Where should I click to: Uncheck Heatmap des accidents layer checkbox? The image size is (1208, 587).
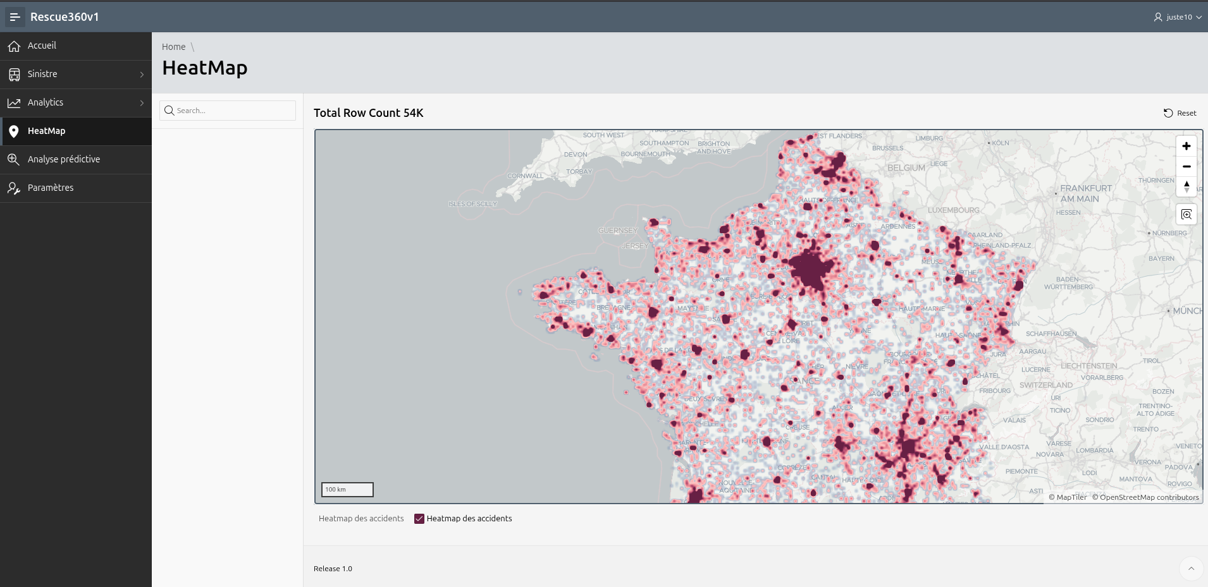(419, 519)
